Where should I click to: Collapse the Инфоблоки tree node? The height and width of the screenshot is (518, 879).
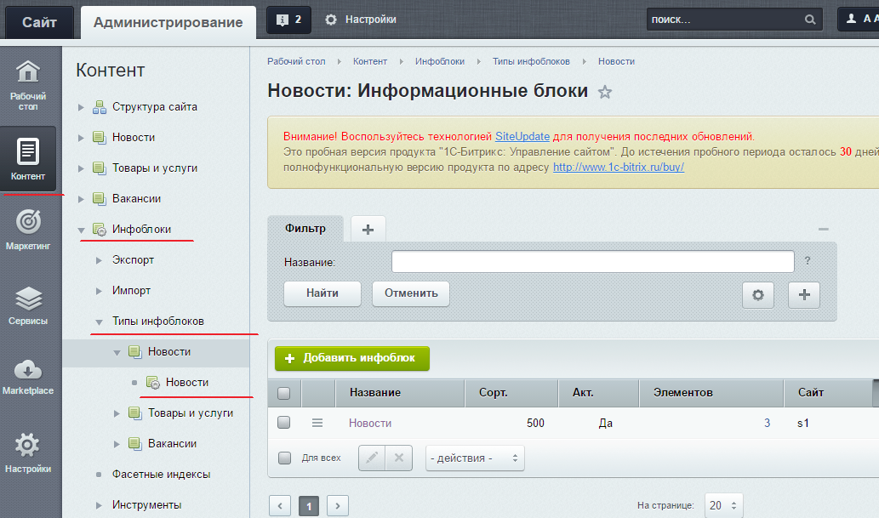(81, 230)
